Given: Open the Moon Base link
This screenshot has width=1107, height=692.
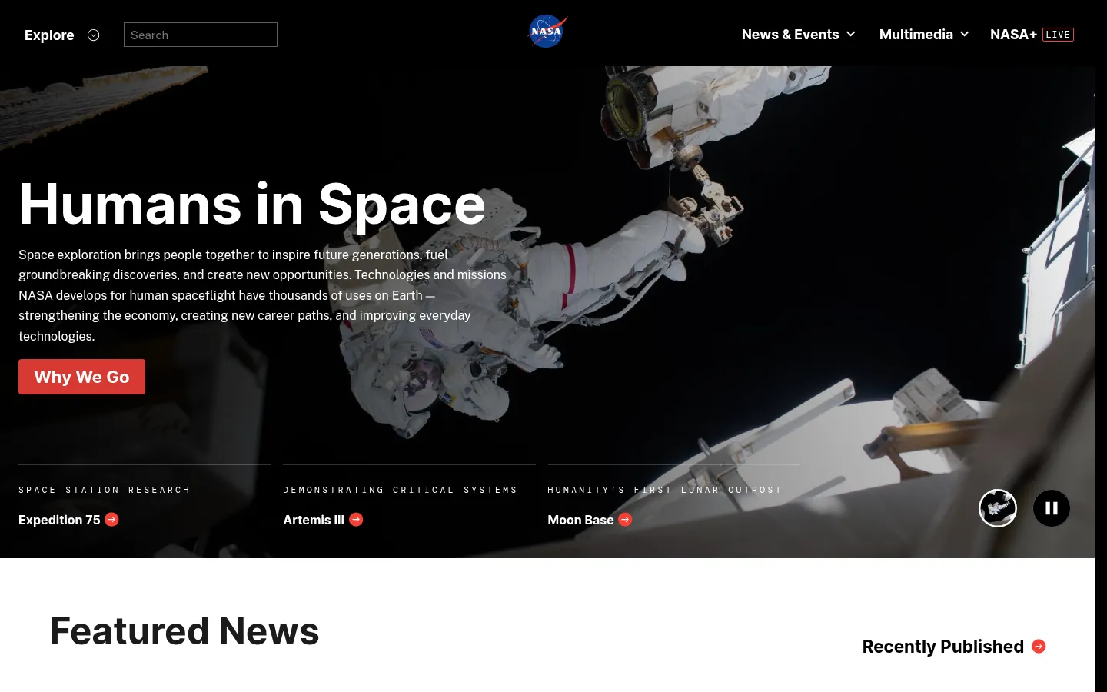Looking at the screenshot, I should [580, 521].
